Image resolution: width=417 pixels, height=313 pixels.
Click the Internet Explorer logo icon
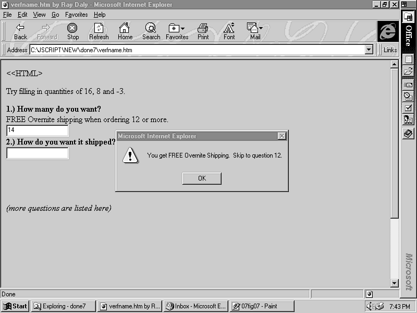click(x=388, y=31)
